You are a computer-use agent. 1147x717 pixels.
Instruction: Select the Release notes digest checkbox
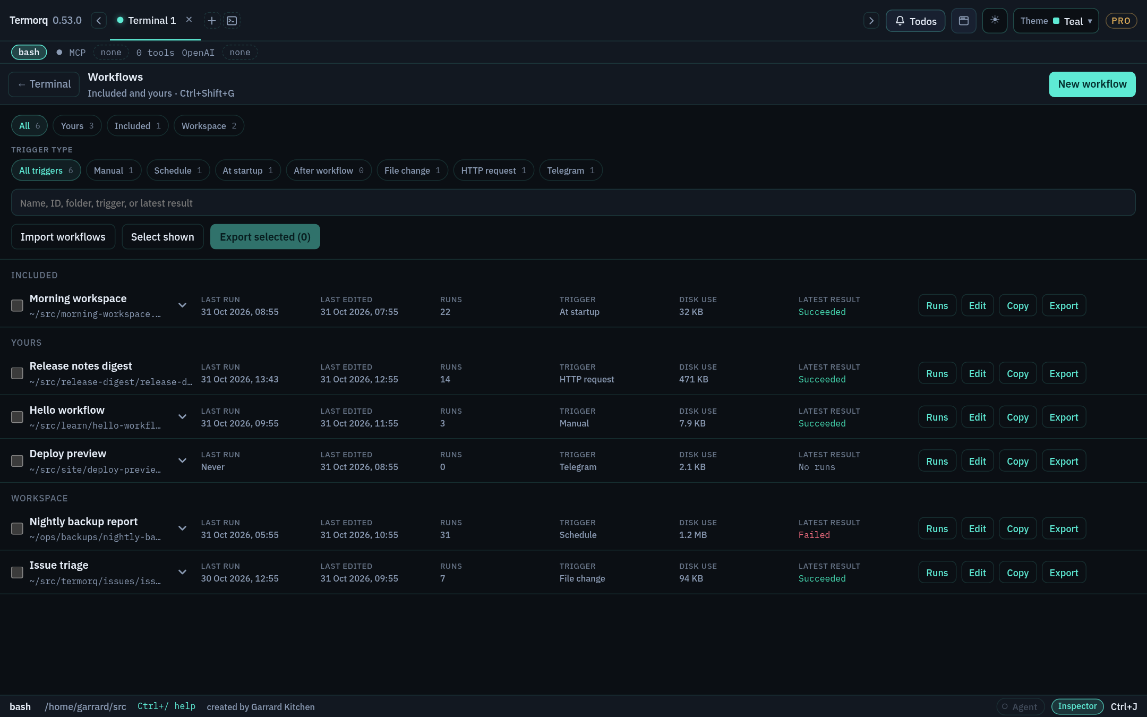[x=17, y=373]
